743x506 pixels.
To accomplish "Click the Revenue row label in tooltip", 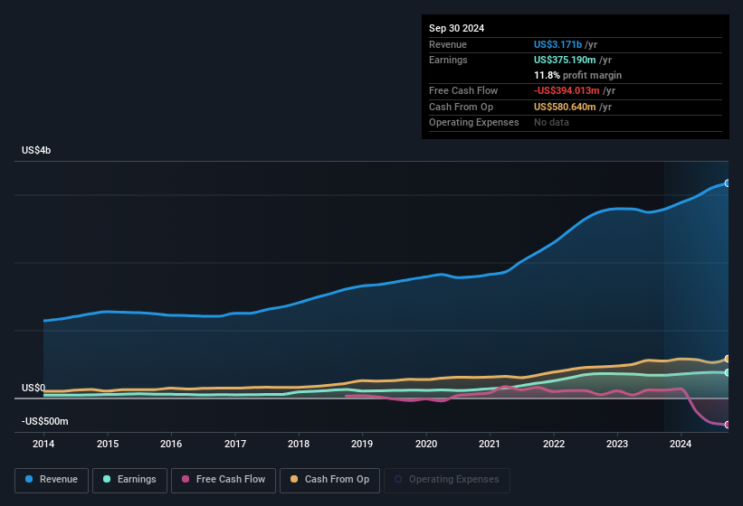I will point(448,44).
